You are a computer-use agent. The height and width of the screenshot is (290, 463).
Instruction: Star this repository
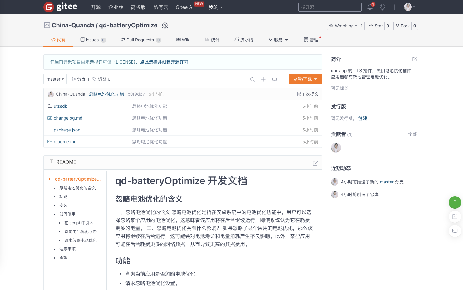pyautogui.click(x=376, y=26)
